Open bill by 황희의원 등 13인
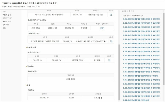The width and height of the screenshot is (165, 102). tap(141, 76)
